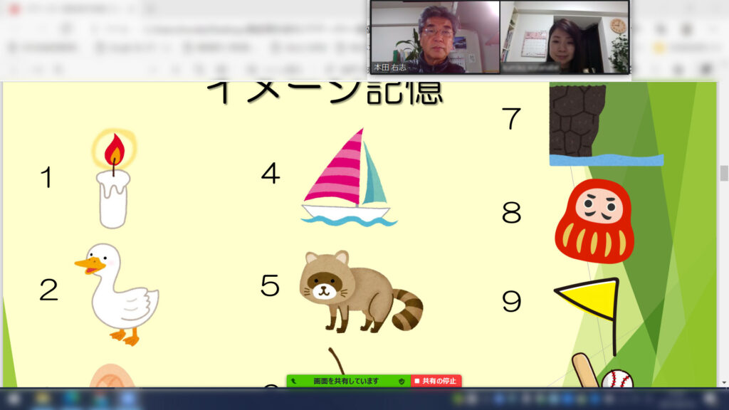Open the taskbar notification center
729x410 pixels.
pos(710,399)
